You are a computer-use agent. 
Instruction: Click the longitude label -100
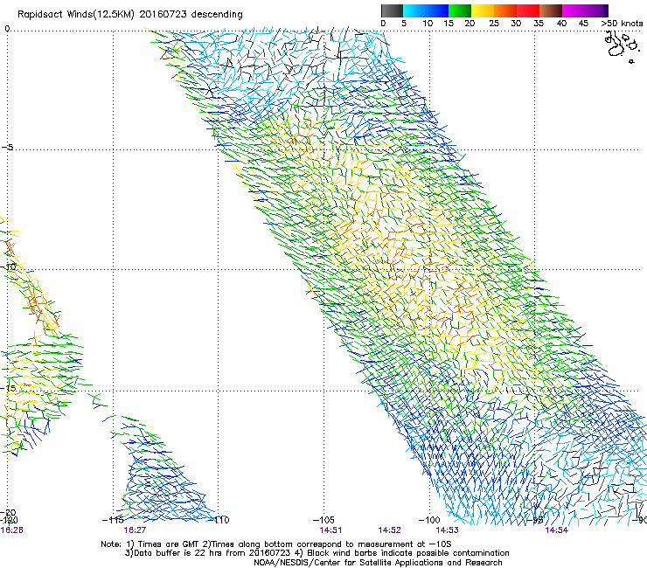429,520
